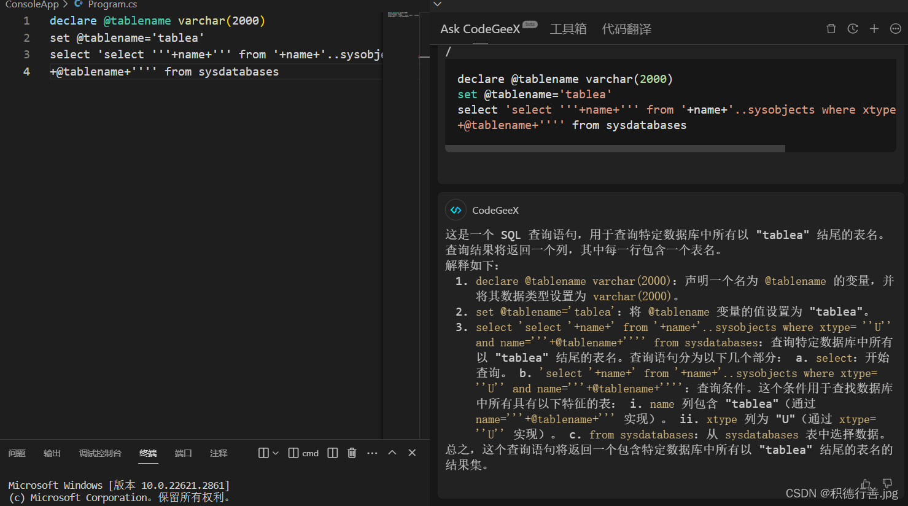Open the CodeGeeX more options circle icon

click(896, 29)
